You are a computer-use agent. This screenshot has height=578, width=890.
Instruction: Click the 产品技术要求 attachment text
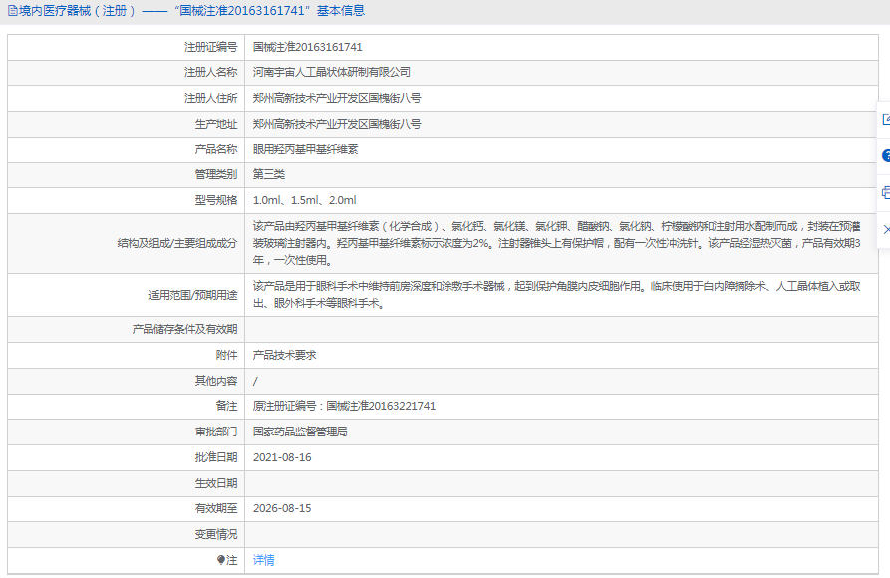pos(284,355)
